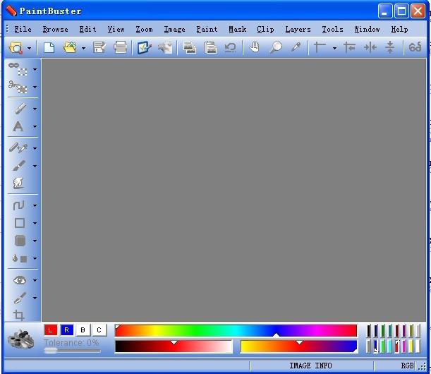This screenshot has width=431, height=374.
Task: Click the guide corner alignment icon
Action: [x=320, y=47]
